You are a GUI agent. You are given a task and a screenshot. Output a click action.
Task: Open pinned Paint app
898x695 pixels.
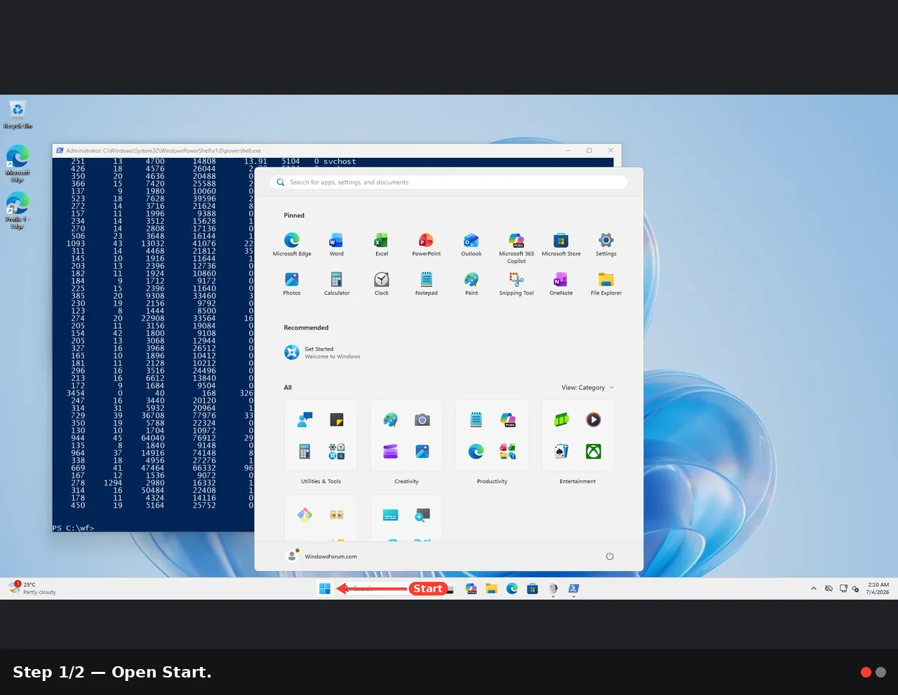(471, 284)
